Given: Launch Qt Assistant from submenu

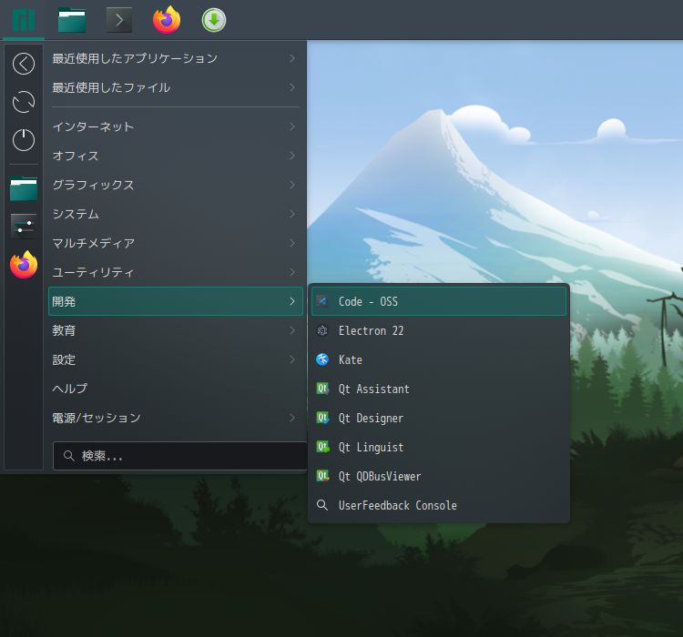Looking at the screenshot, I should coord(439,389).
